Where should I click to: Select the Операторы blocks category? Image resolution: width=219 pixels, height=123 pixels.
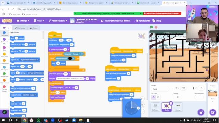pos(4,74)
